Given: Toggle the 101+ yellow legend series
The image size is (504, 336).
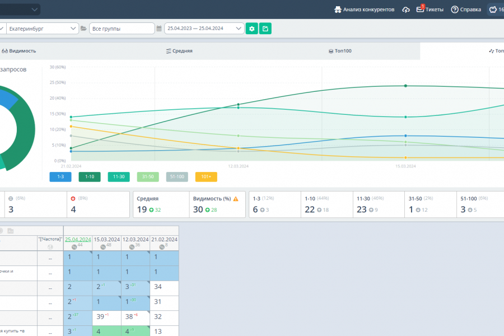Looking at the screenshot, I should [x=206, y=177].
